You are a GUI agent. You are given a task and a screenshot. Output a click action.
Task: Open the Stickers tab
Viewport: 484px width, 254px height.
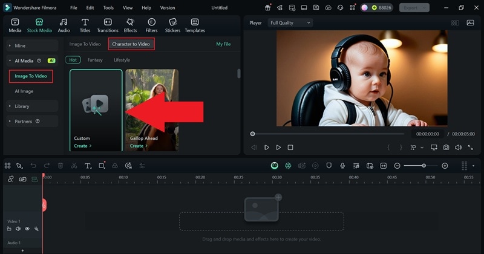172,25
